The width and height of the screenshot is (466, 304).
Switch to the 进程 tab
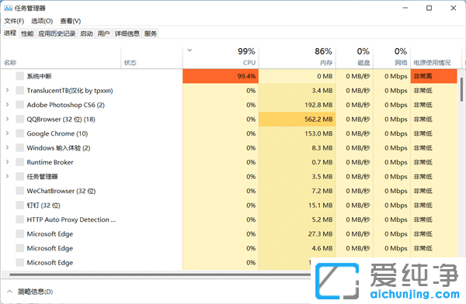(x=10, y=33)
